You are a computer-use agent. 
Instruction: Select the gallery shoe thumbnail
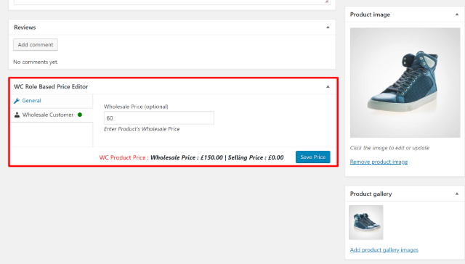pos(366,223)
